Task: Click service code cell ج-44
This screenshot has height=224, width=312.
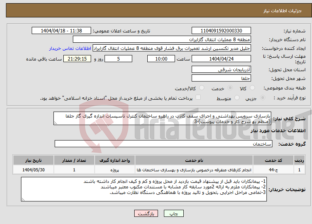Action: [x=274, y=170]
